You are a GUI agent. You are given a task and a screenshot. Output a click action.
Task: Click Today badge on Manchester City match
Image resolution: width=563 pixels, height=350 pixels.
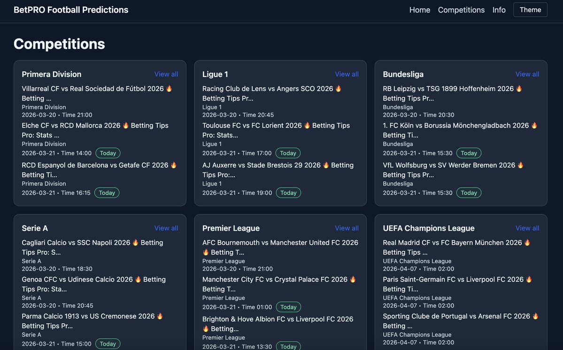[x=288, y=307]
